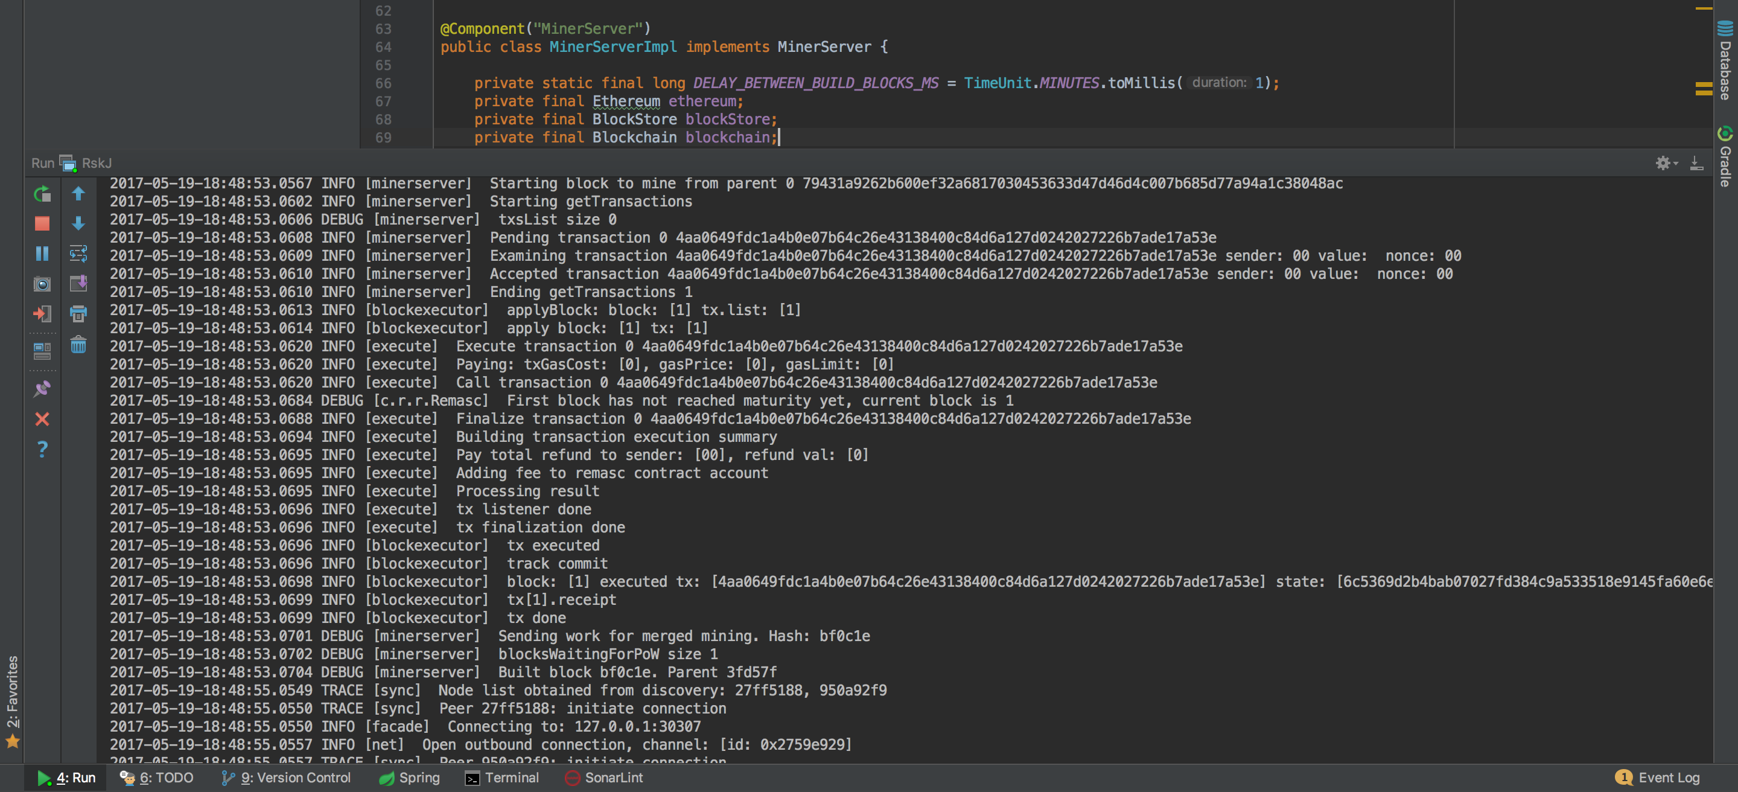The image size is (1738, 792).
Task: Switch to Version Control tab
Action: pos(287,777)
